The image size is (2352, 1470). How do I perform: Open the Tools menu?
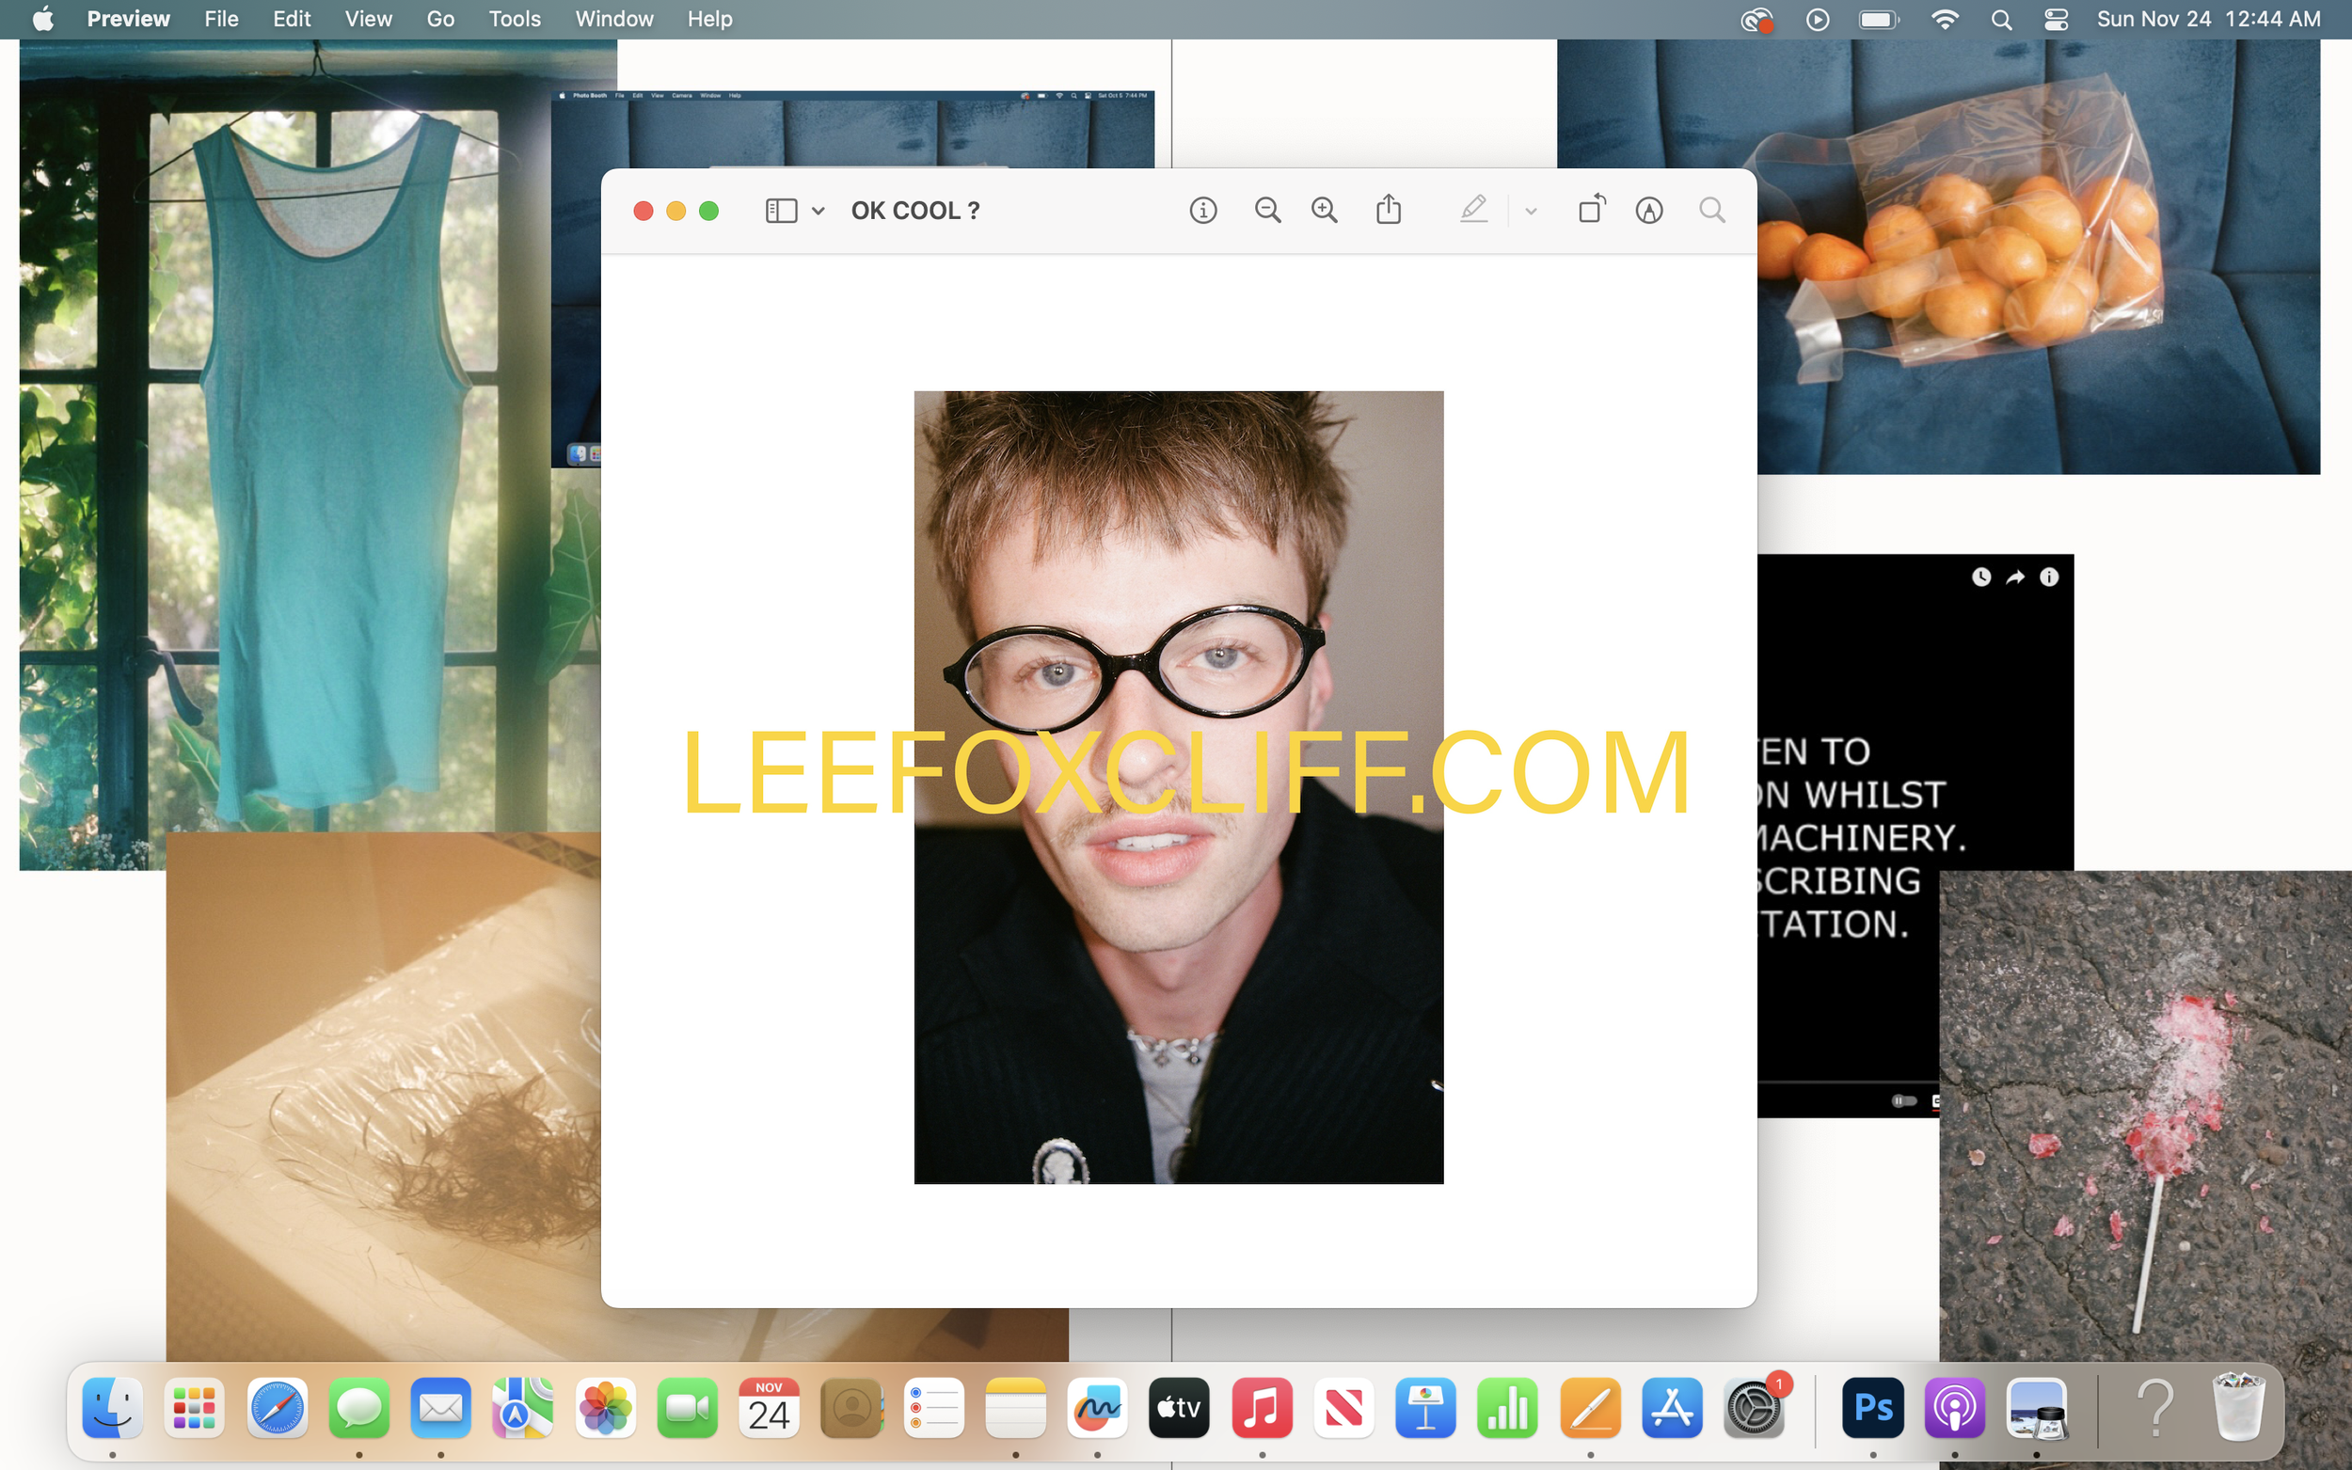click(x=515, y=20)
